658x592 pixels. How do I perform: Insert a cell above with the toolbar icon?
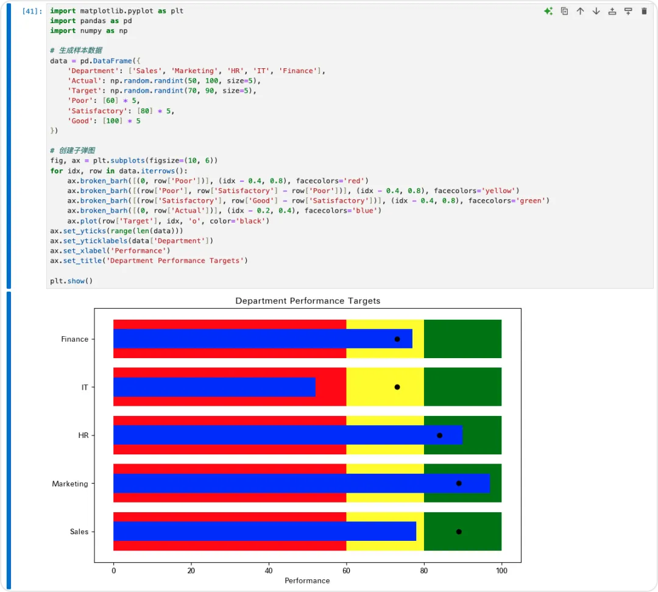click(612, 12)
